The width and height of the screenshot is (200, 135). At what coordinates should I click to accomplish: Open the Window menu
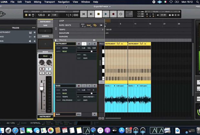point(85,2)
